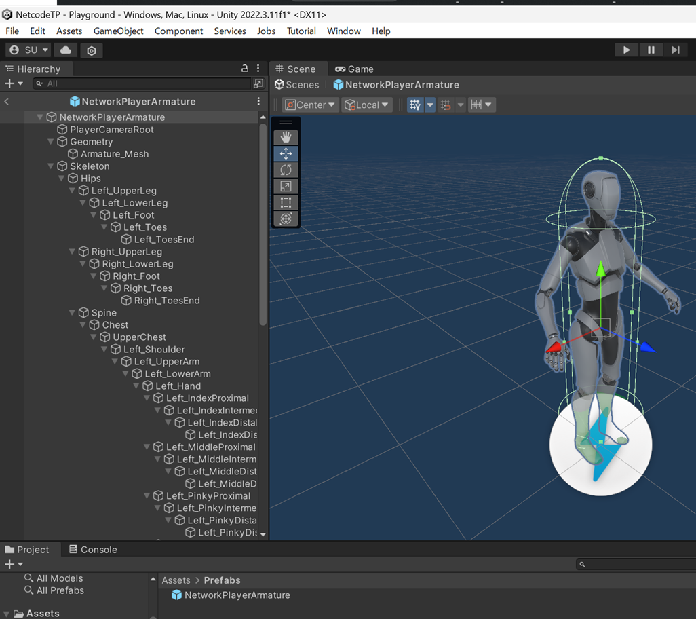696x619 pixels.
Task: Select the Rect tool
Action: (286, 202)
